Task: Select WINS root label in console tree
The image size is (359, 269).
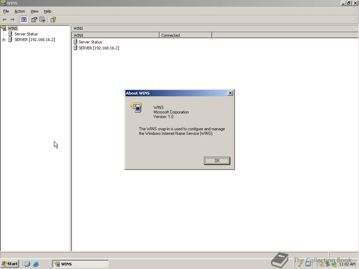Action: coord(13,28)
